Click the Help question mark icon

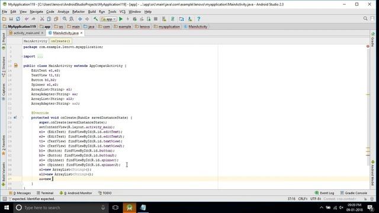(x=199, y=19)
